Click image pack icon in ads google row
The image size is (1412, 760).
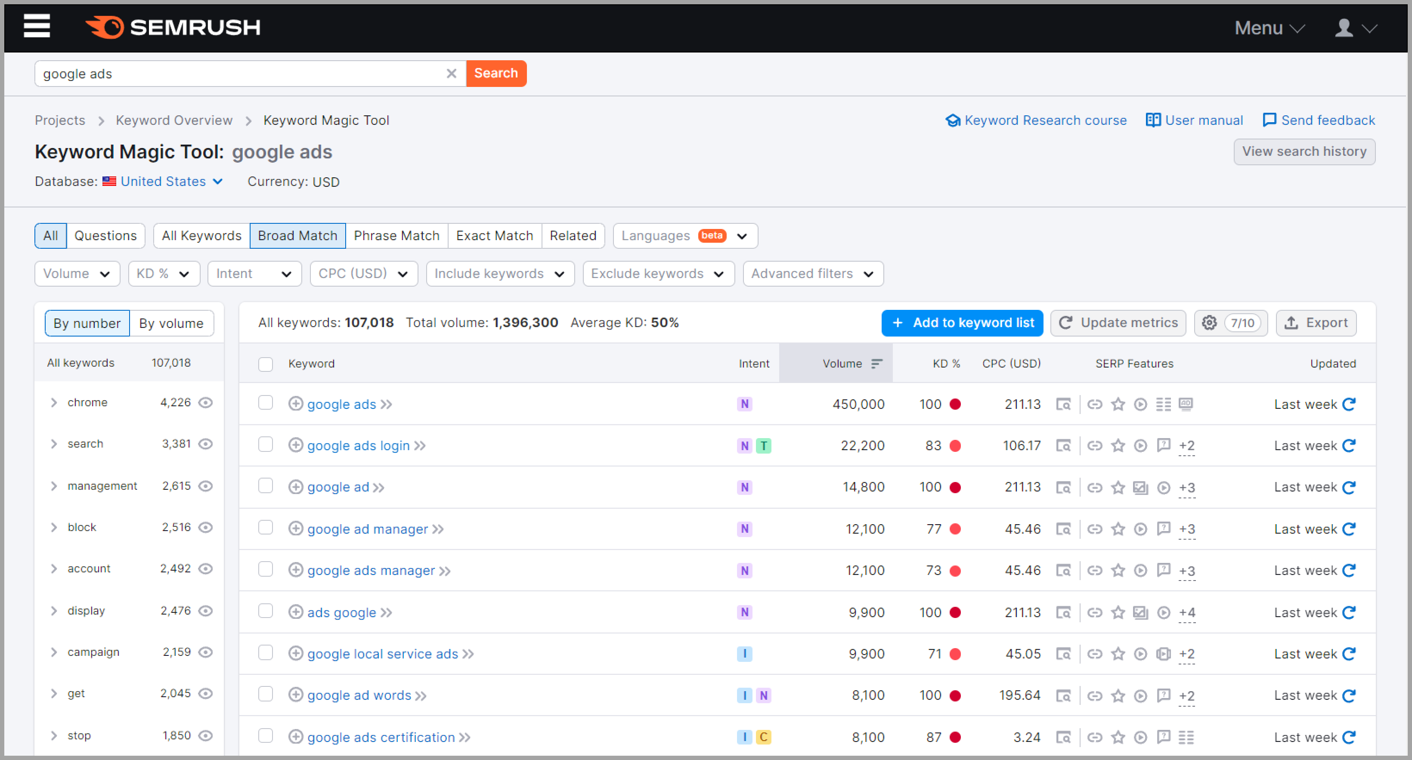[1141, 612]
